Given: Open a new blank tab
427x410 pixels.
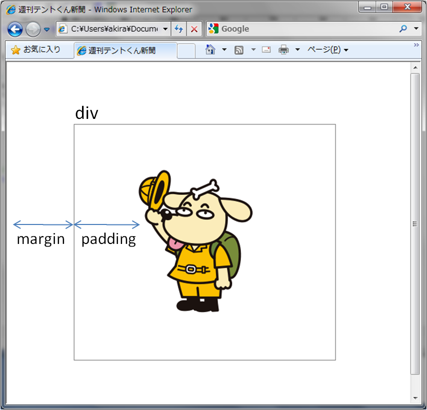Looking at the screenshot, I should coord(186,51).
